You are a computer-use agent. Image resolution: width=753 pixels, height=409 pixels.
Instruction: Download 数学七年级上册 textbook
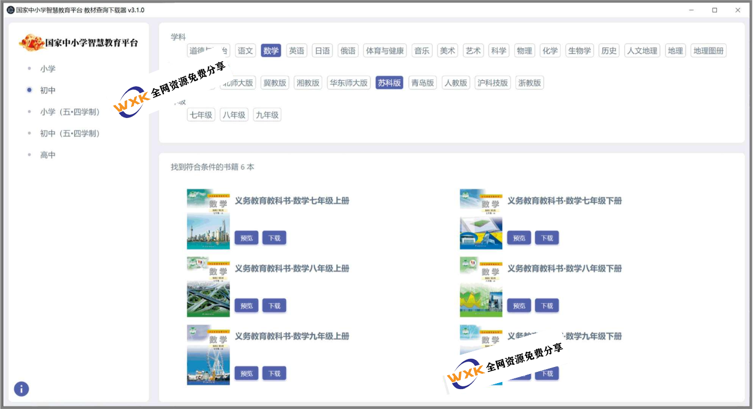coord(274,238)
